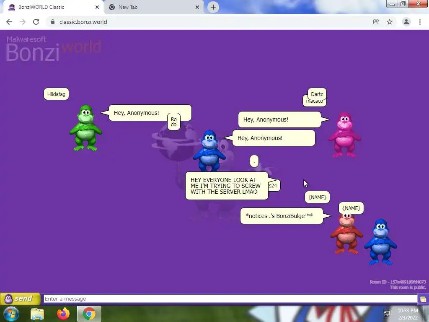Bookmark this tab with star icon
Viewport: 429px width, 322px height.
(390, 22)
